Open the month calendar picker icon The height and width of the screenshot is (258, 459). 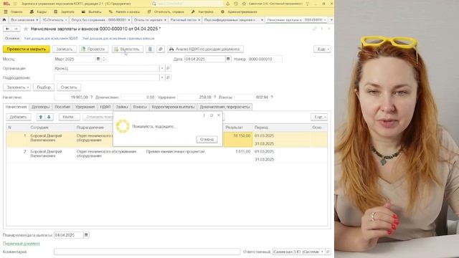click(x=98, y=59)
